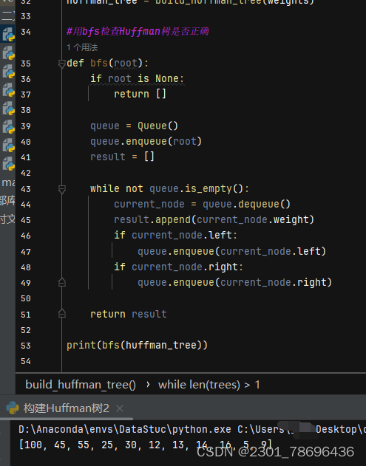Open Python file icon beside line 41
The image size is (366, 466).
click(8, 164)
